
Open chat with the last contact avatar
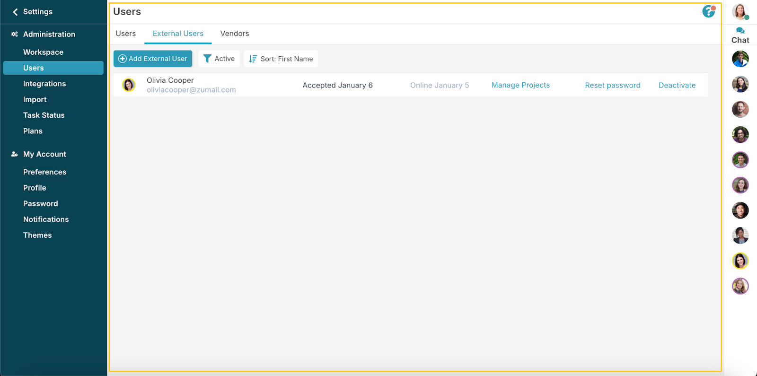pyautogui.click(x=740, y=286)
